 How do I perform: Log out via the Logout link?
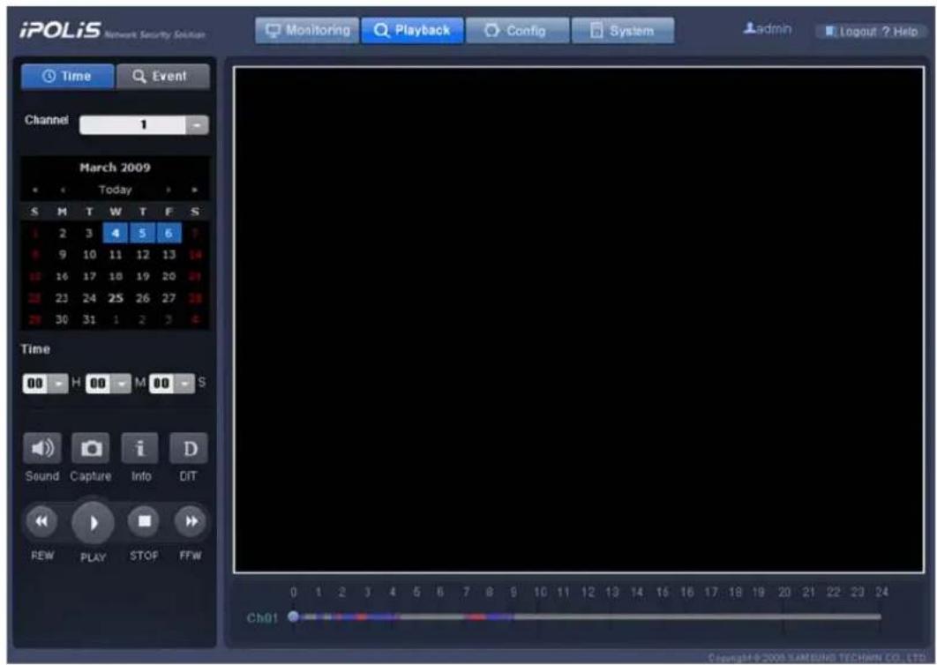tap(851, 32)
